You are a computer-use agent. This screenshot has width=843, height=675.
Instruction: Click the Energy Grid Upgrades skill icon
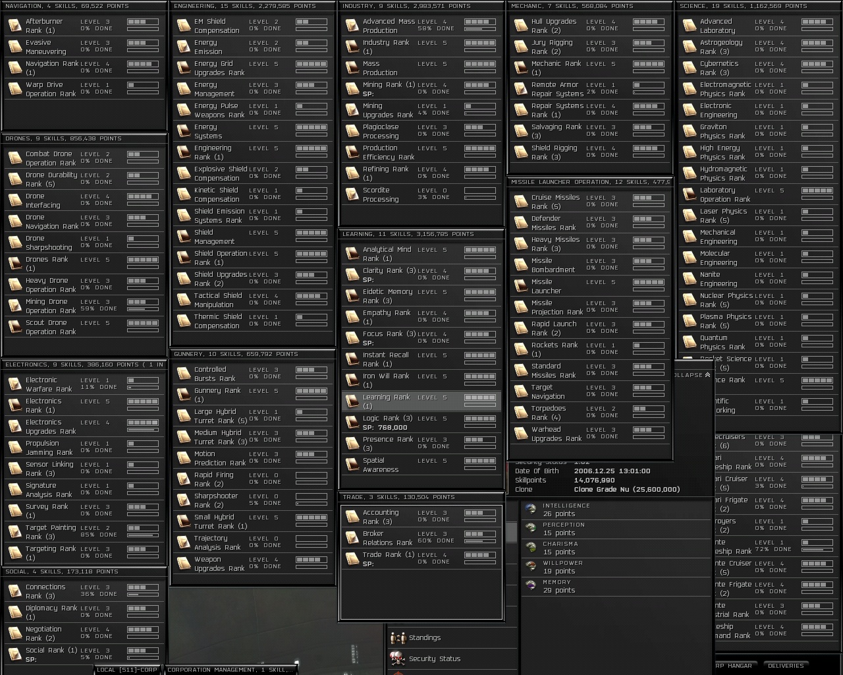pyautogui.click(x=184, y=68)
